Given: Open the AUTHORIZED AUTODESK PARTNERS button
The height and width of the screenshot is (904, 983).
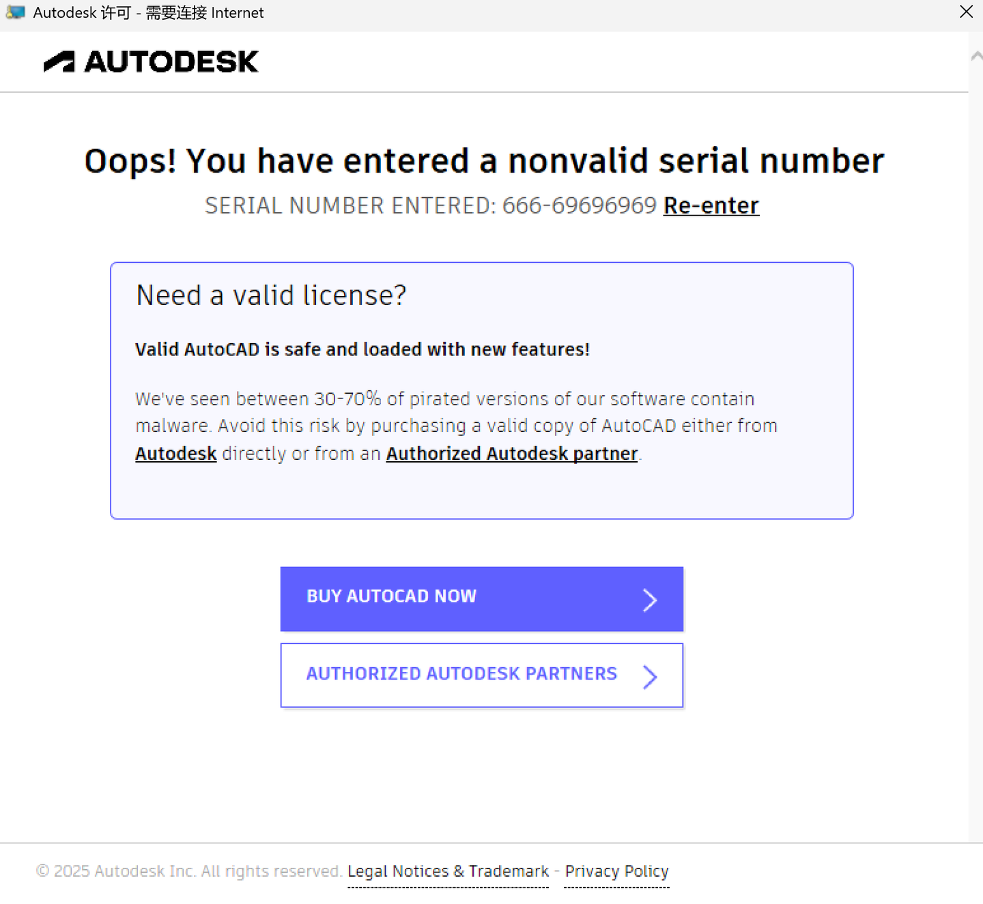Looking at the screenshot, I should click(x=461, y=674).
